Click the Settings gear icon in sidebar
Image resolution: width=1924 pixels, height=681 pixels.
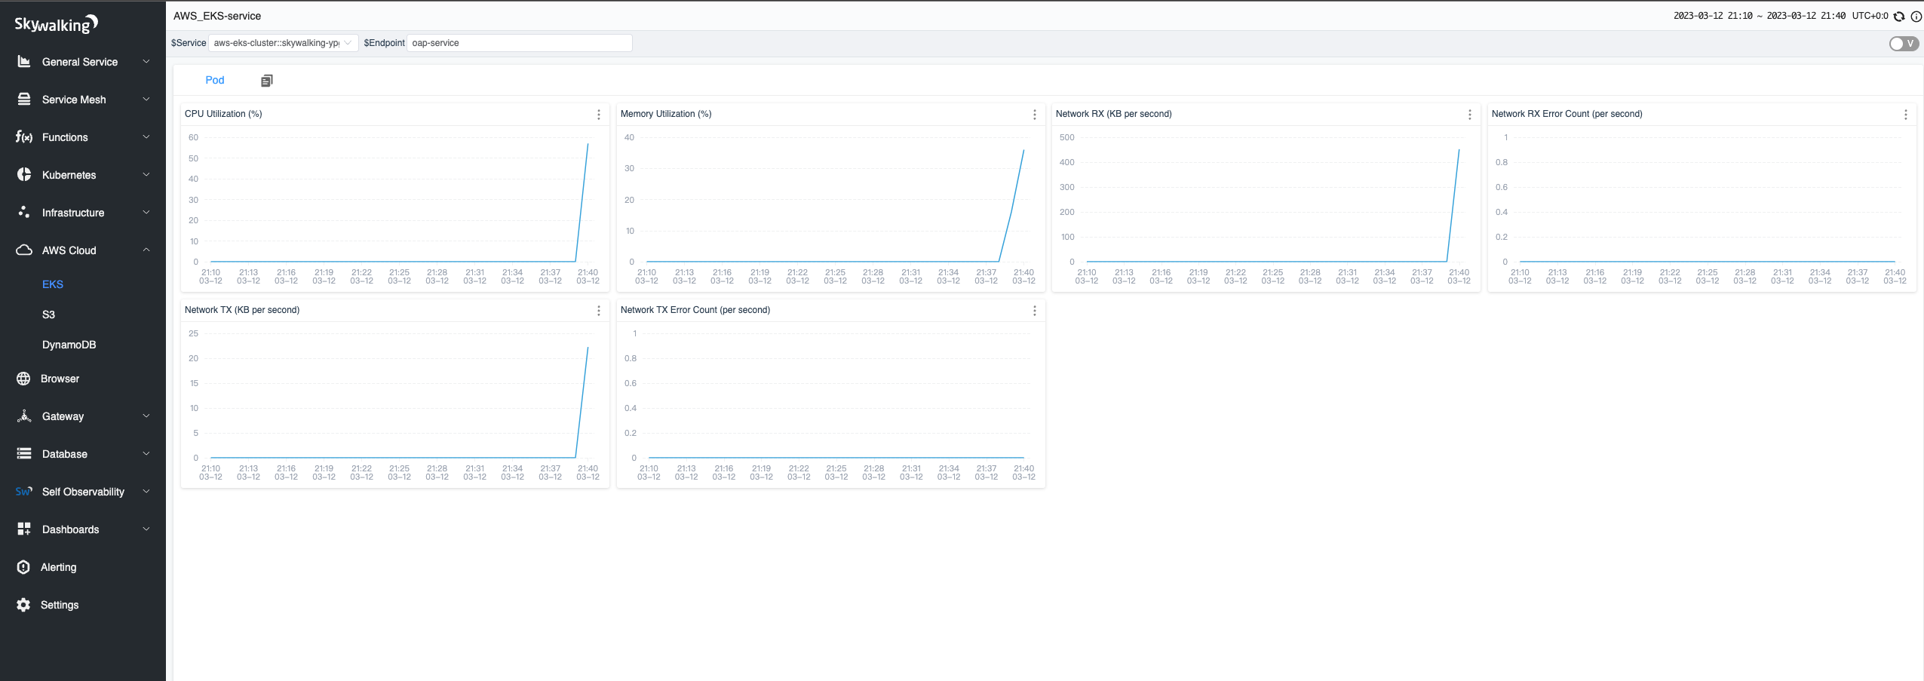(23, 605)
